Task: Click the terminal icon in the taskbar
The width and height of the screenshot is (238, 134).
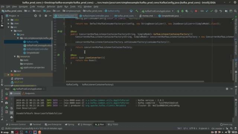Action: coord(22,132)
